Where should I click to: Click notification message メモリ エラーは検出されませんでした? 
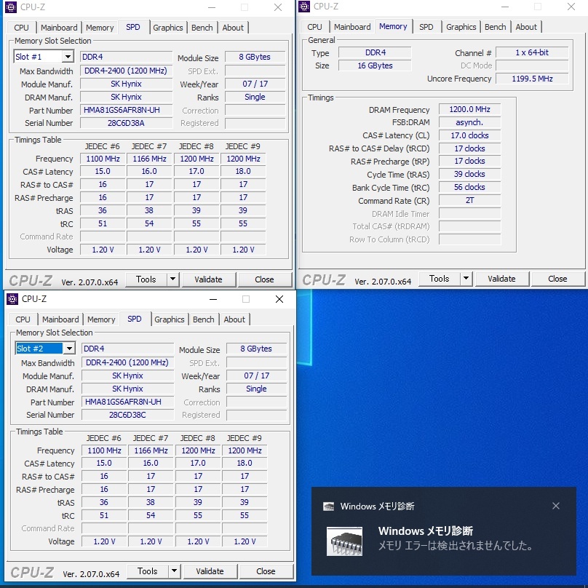click(x=456, y=545)
